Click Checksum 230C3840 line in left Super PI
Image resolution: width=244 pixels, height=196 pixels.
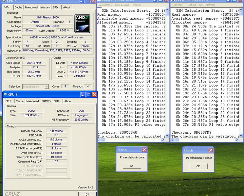point(117,133)
